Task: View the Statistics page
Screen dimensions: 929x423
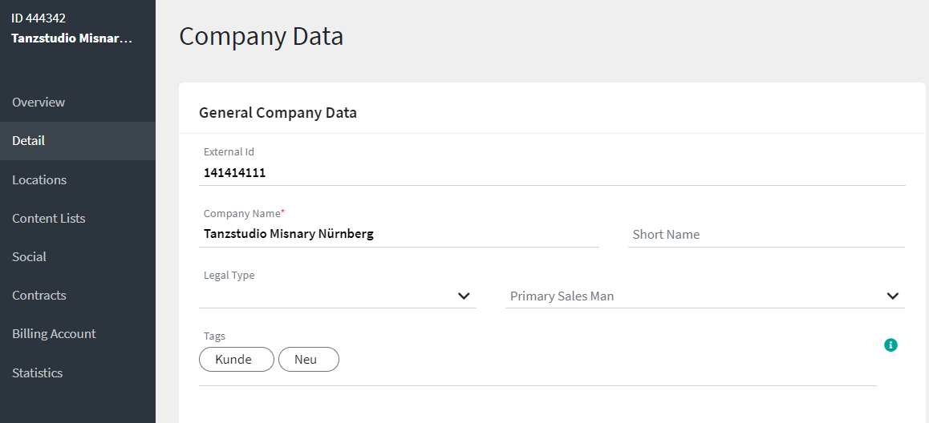Action: 38,373
